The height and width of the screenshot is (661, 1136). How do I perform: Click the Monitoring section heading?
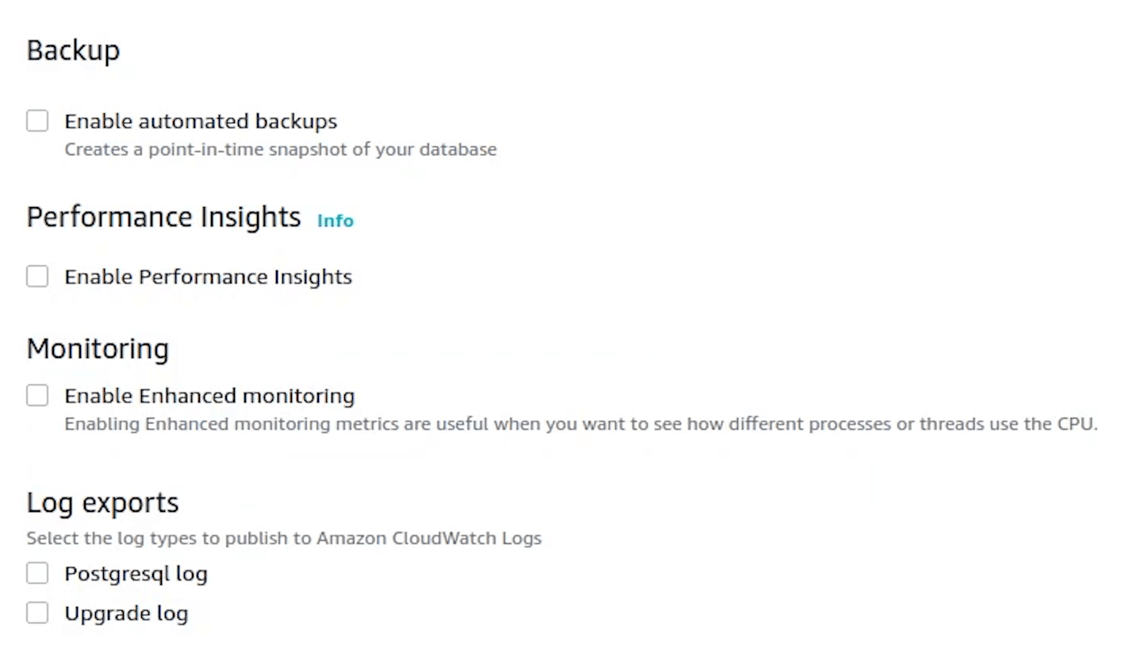98,348
